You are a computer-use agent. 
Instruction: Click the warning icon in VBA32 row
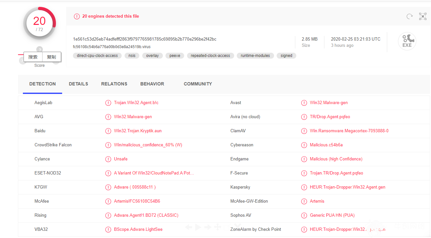(x=108, y=229)
